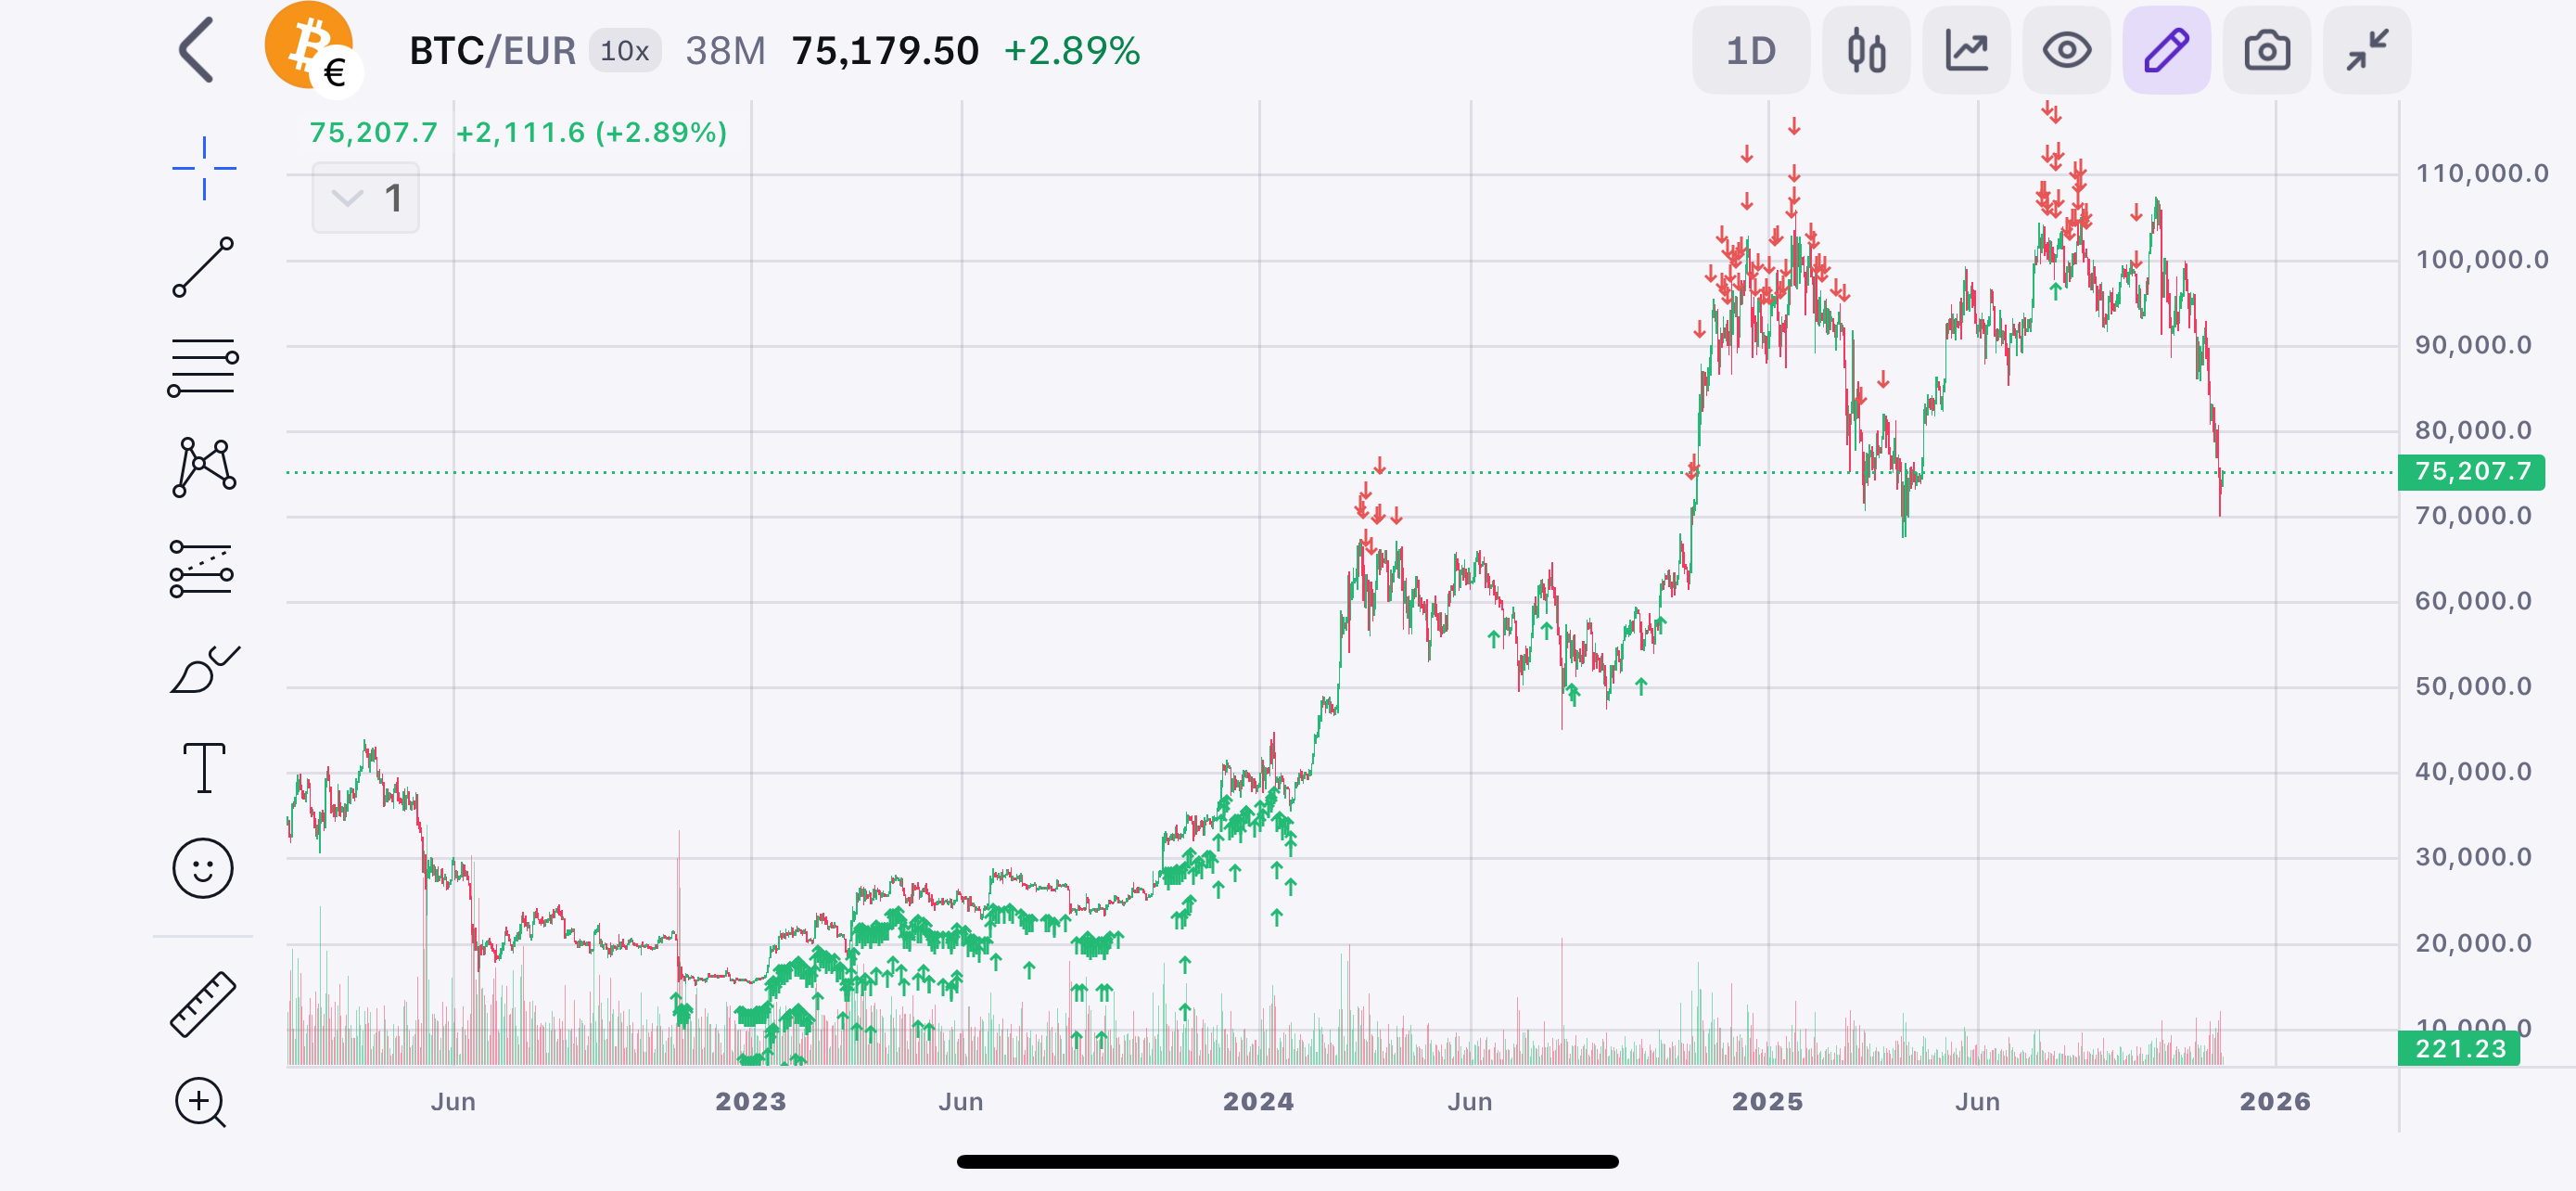
Task: Go back with the left arrow
Action: 197,50
